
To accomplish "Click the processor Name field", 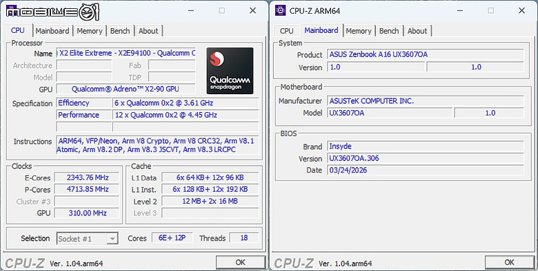I will pos(126,54).
